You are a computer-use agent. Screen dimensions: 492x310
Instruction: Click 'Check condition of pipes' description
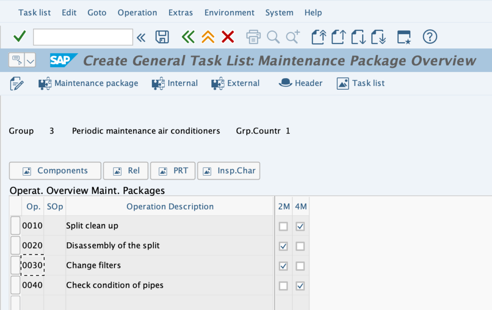pos(115,285)
